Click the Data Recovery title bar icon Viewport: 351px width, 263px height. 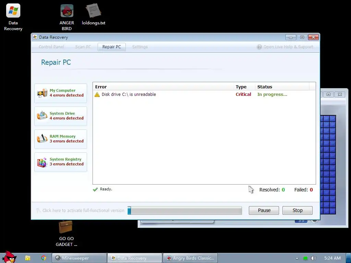pos(35,37)
